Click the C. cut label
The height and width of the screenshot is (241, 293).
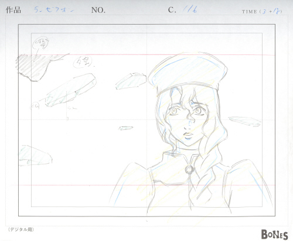172,10
